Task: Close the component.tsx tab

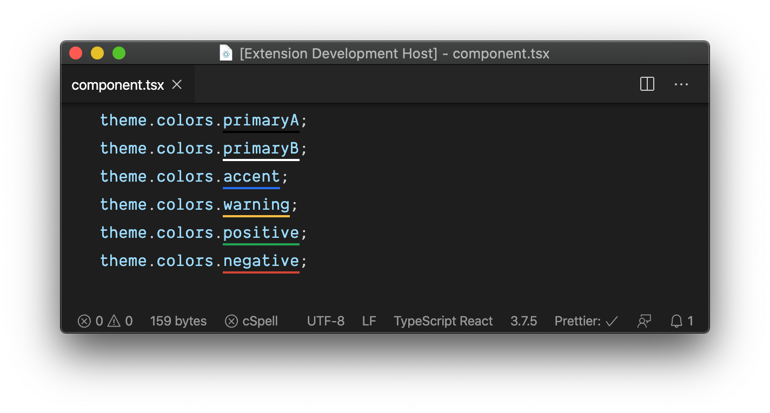Action: click(x=177, y=84)
